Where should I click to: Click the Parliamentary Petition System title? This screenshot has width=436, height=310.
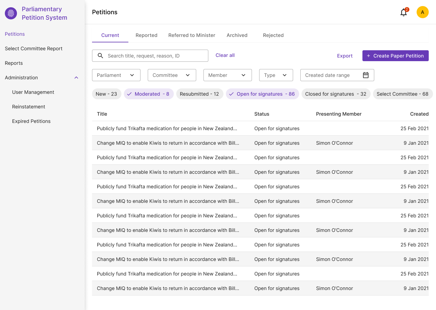45,13
